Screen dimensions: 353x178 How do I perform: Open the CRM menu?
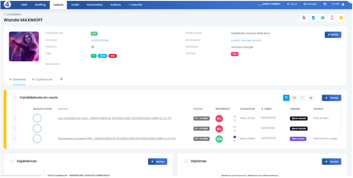pyautogui.click(x=24, y=5)
